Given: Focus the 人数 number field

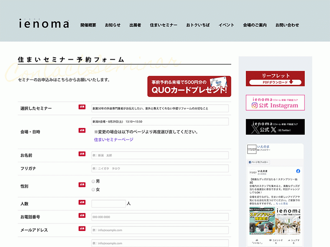Looking at the screenshot, I should pyautogui.click(x=108, y=203).
